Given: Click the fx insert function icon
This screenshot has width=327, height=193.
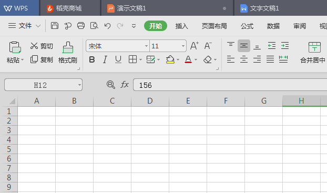Looking at the screenshot, I should click(x=125, y=85).
